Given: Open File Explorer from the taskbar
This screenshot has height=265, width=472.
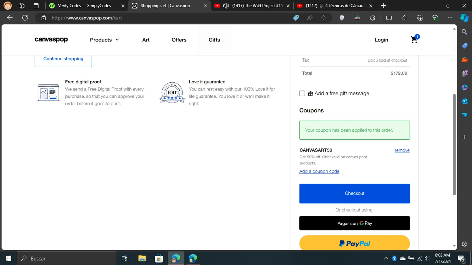Looking at the screenshot, I should click(142, 258).
